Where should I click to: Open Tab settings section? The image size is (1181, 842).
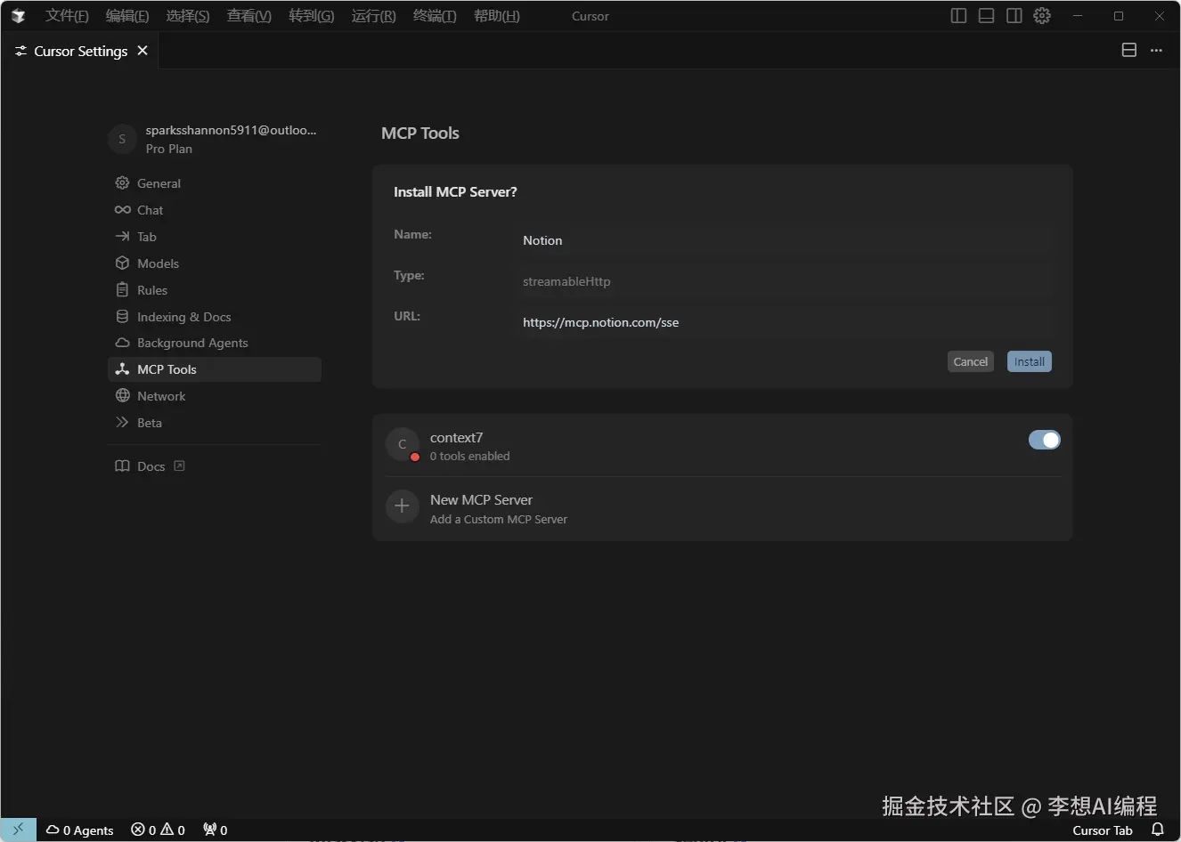(214, 237)
